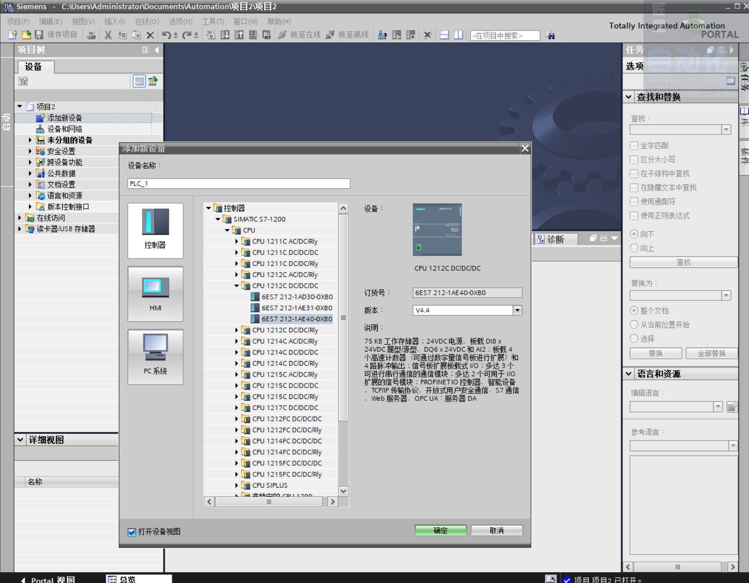Click the Compile toolbar icon
The width and height of the screenshot is (749, 583).
point(211,35)
